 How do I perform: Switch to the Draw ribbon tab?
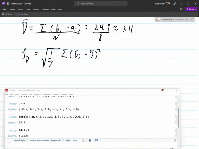point(28,10)
